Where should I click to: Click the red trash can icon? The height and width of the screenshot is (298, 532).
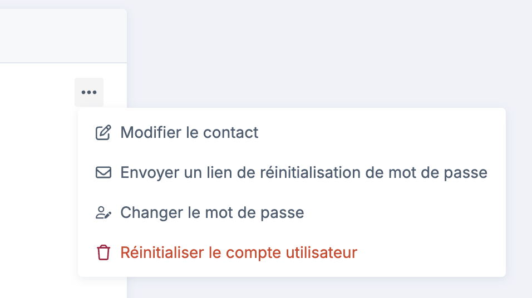[x=103, y=253]
